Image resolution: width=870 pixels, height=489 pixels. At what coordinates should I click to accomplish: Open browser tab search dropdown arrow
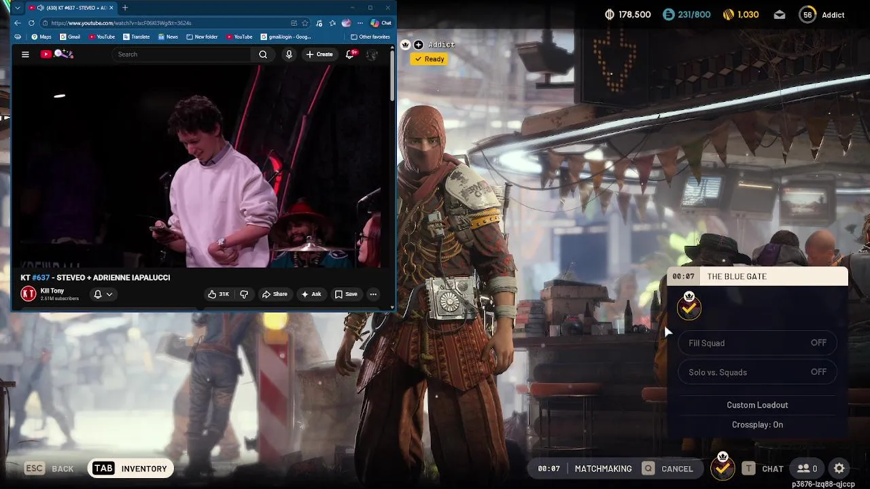(17, 7)
